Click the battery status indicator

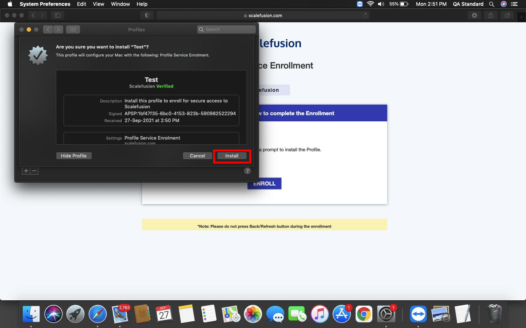click(x=399, y=4)
